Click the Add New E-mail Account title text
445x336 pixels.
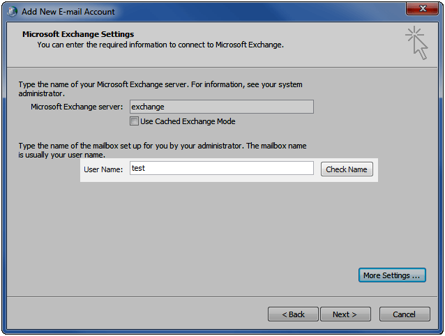click(x=68, y=12)
